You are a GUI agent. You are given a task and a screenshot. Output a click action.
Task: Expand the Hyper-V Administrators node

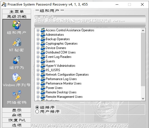[38, 66]
